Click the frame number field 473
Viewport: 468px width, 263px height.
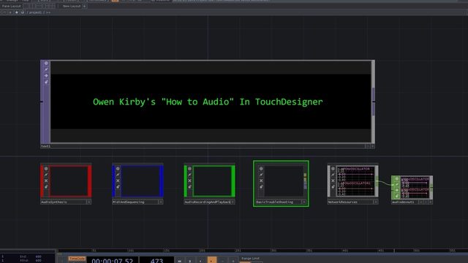point(156,260)
